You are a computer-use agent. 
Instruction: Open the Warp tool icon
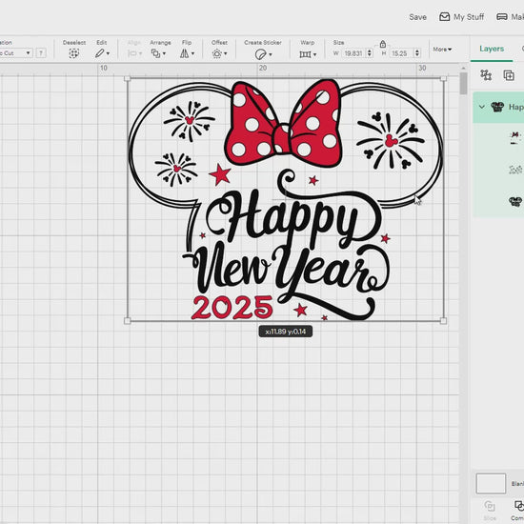(305, 54)
